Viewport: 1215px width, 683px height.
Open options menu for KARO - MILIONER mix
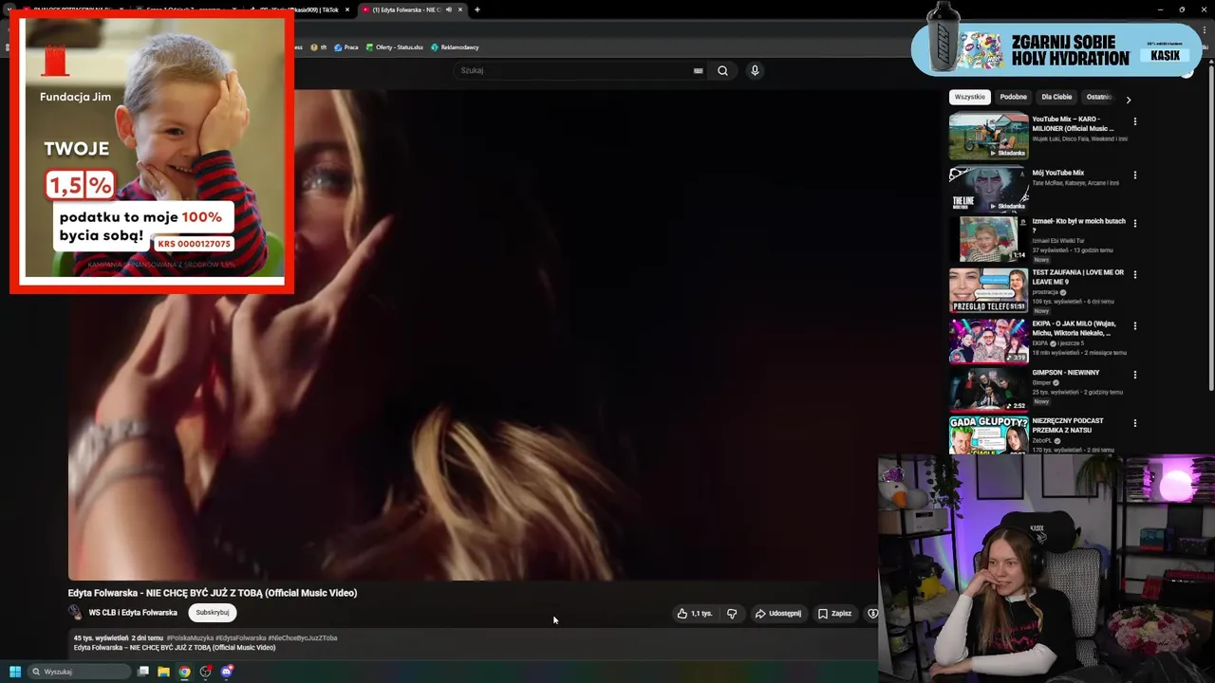click(x=1134, y=121)
